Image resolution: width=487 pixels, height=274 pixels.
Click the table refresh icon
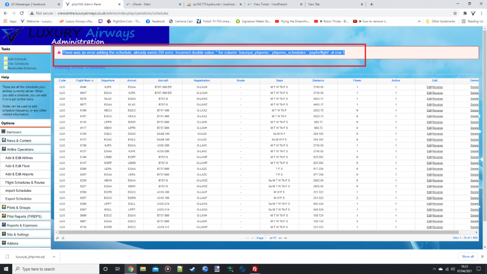(x=63, y=238)
